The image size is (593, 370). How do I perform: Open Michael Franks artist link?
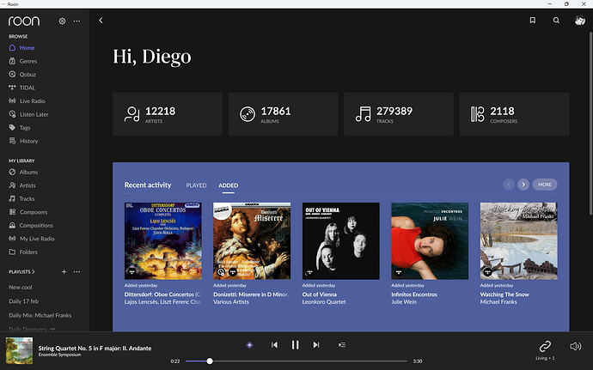pos(498,302)
